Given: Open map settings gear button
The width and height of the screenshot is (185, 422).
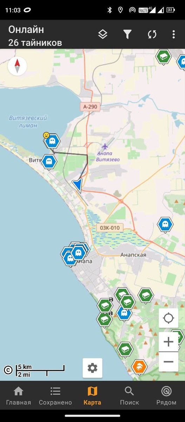Looking at the screenshot, I should 93,368.
